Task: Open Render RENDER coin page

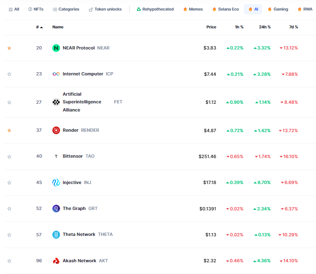Action: (81, 130)
